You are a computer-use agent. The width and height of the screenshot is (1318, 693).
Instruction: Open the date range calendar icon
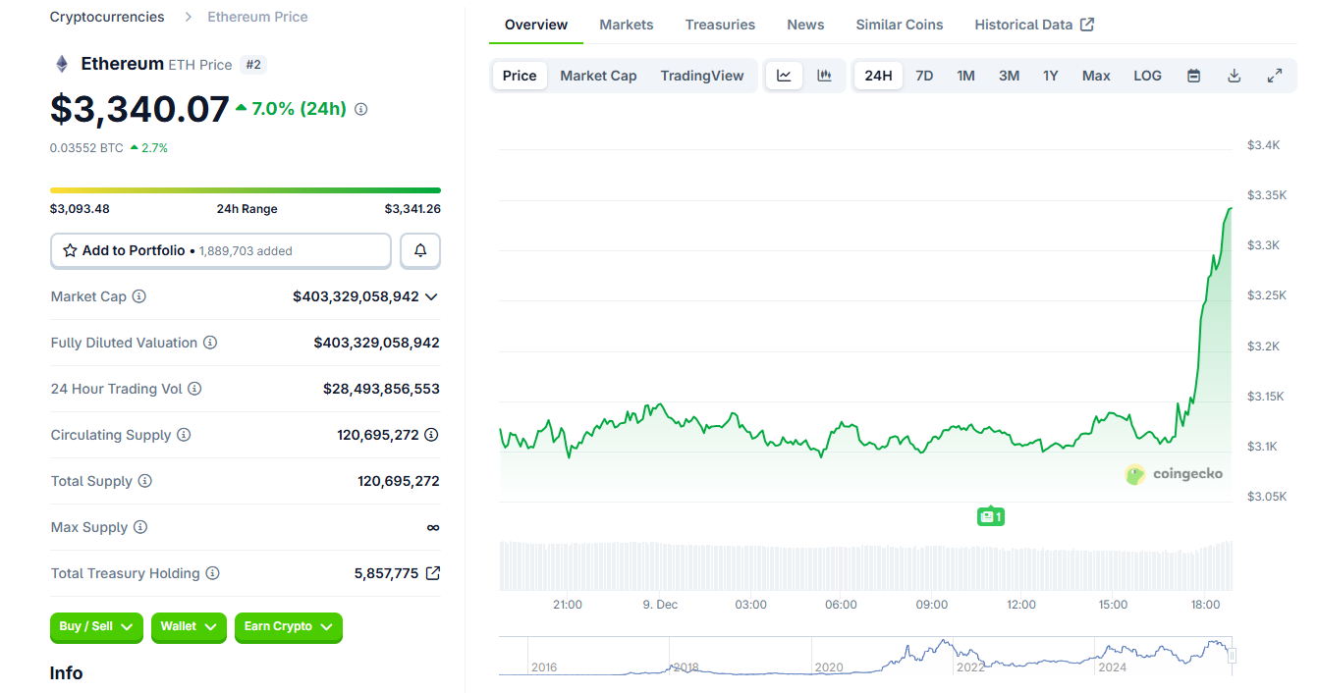tap(1192, 75)
